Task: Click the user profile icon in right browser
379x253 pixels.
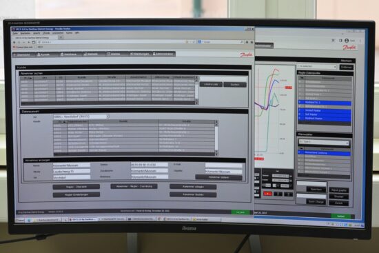Action: click(347, 41)
